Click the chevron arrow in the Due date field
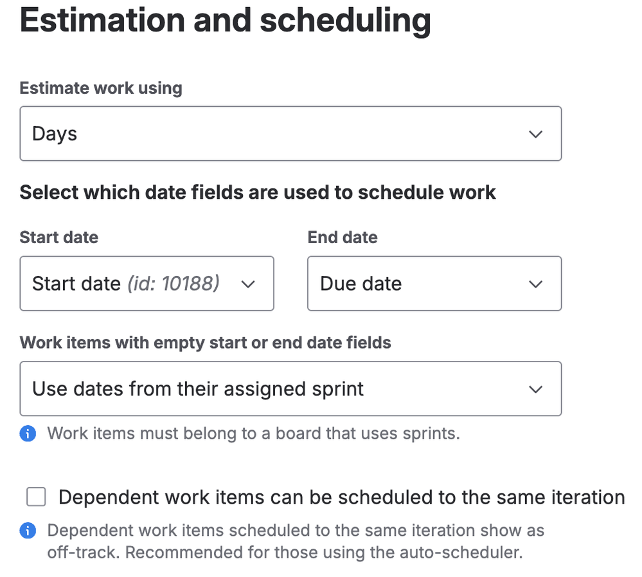 pyautogui.click(x=535, y=284)
